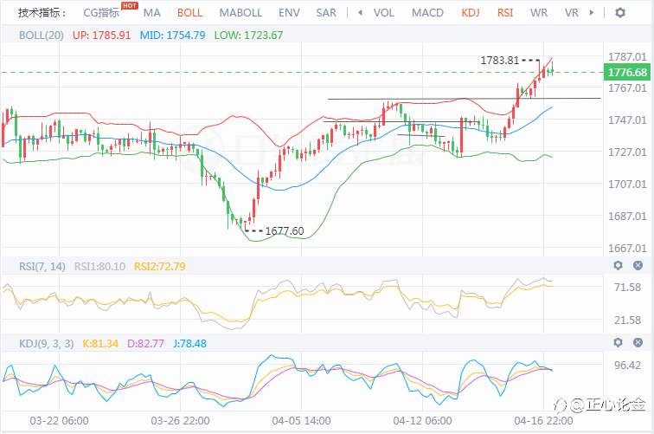Screen dimensions: 654x434
Task: Click the J:78.48 value
Action: pos(189,344)
